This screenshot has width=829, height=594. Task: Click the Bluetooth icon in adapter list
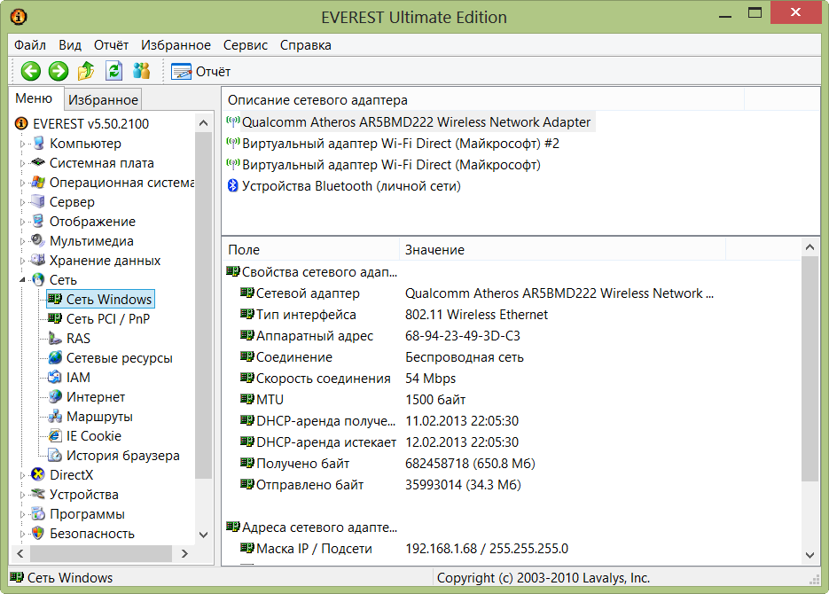click(232, 185)
